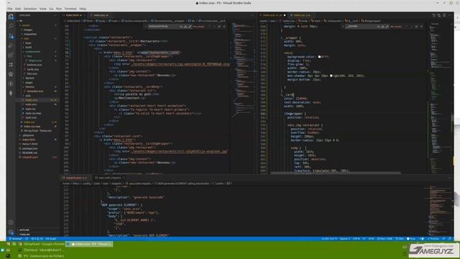Open the Extensions view in activity bar

pos(11,55)
